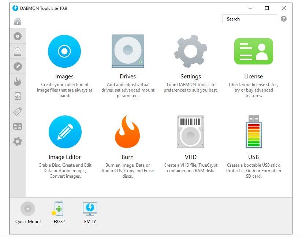Click inside the Search field

click(x=250, y=19)
